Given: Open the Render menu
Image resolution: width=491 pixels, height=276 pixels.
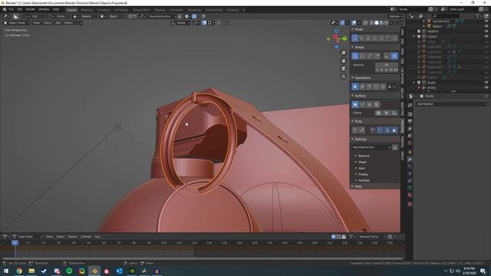Looking at the screenshot, I should [x=31, y=9].
